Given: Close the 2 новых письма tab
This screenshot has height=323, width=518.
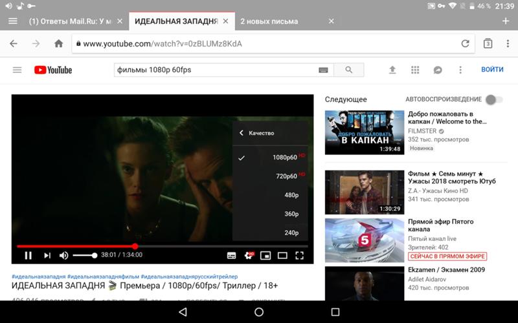Looking at the screenshot, I should tap(332, 21).
